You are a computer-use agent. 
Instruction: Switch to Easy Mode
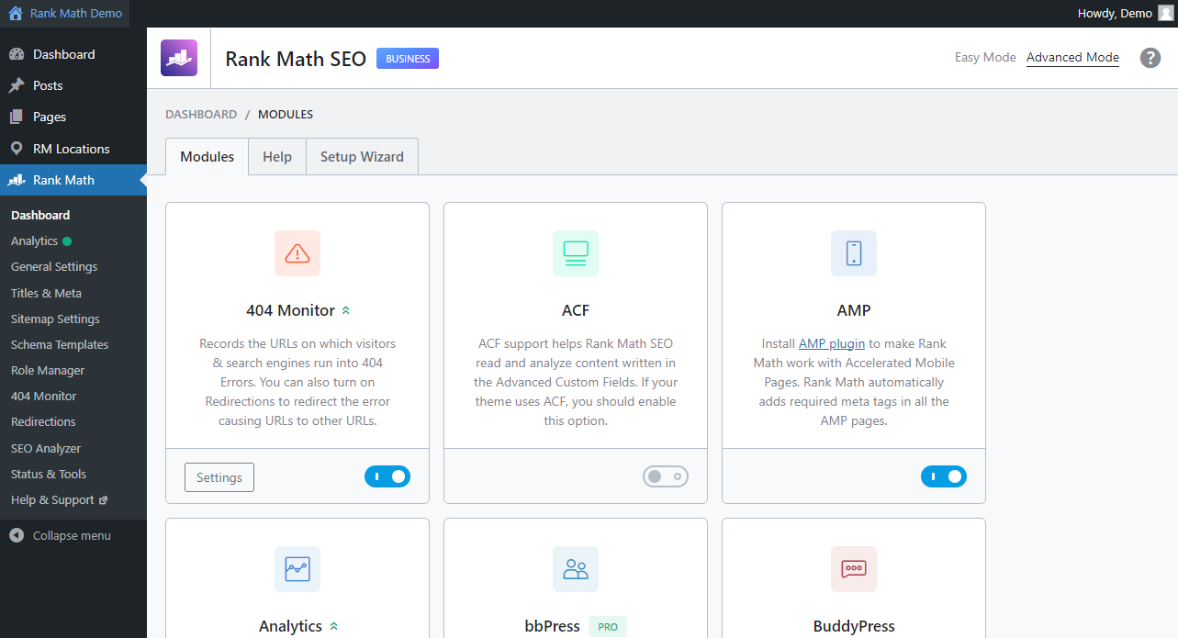[985, 57]
